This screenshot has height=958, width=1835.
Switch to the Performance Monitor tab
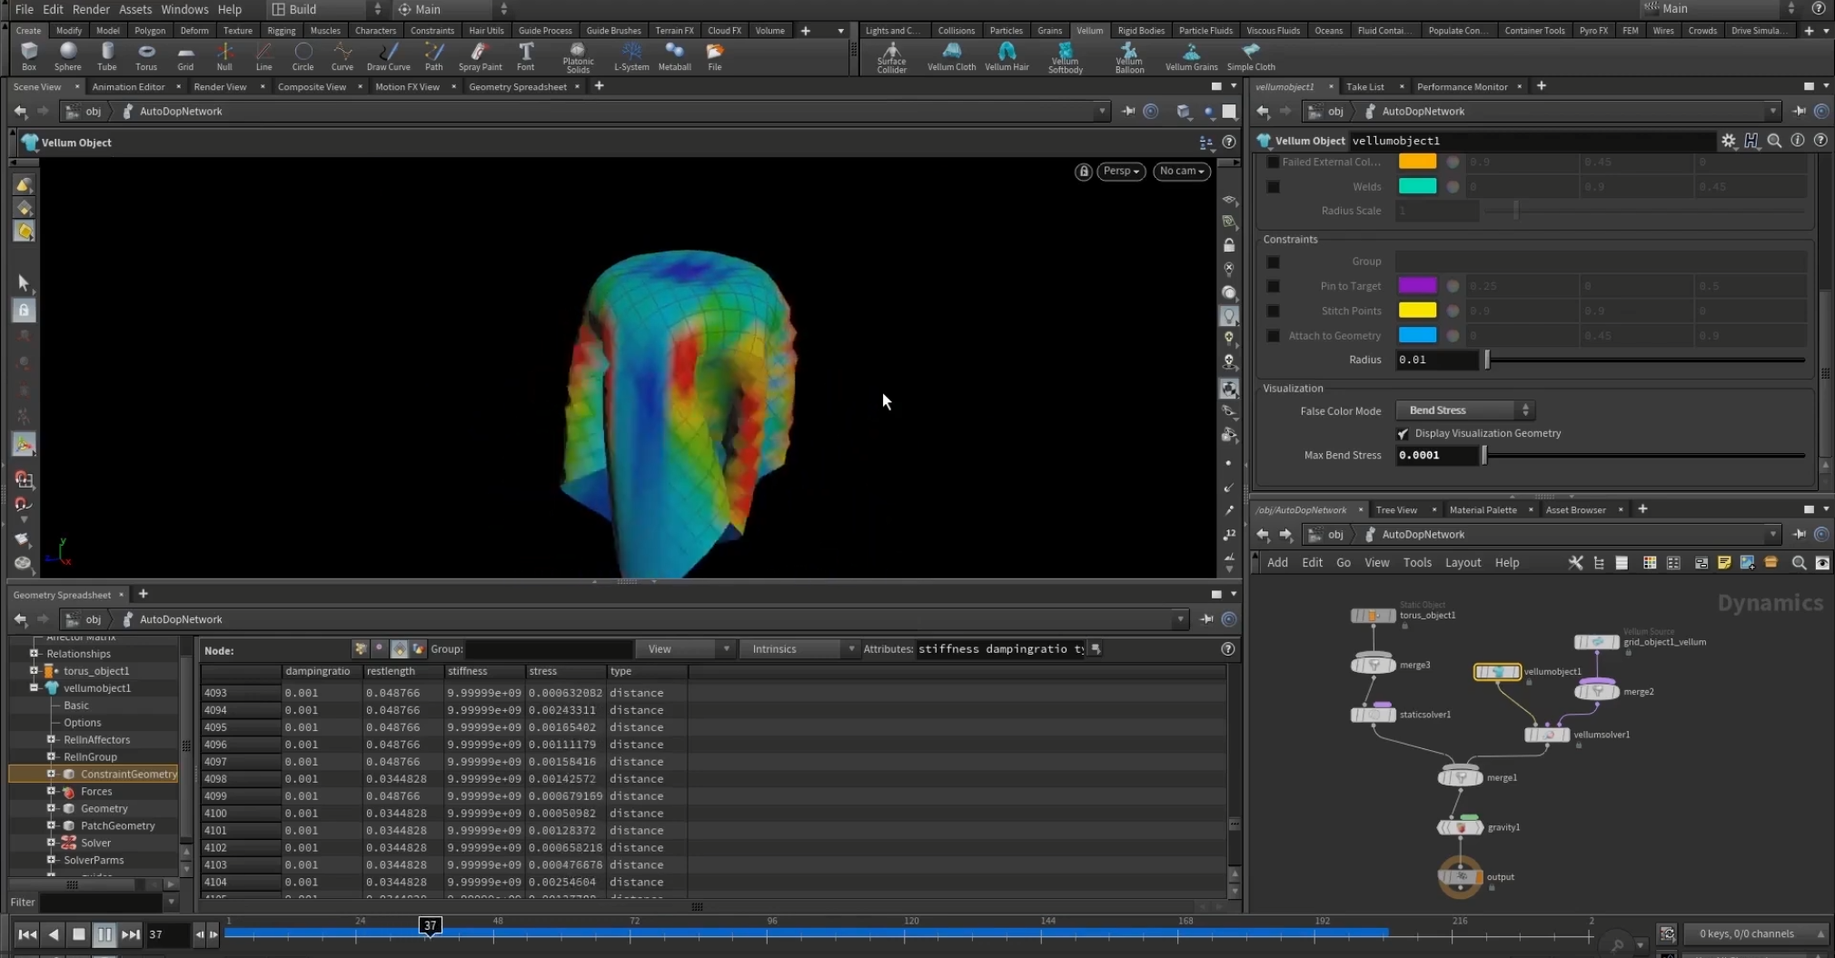point(1462,87)
